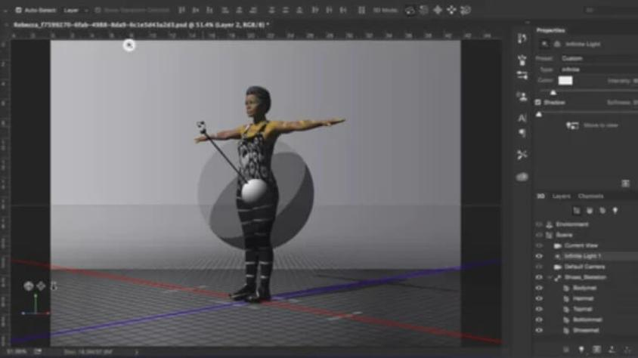Click add new light bulb icon at panel bottom

pos(581,350)
